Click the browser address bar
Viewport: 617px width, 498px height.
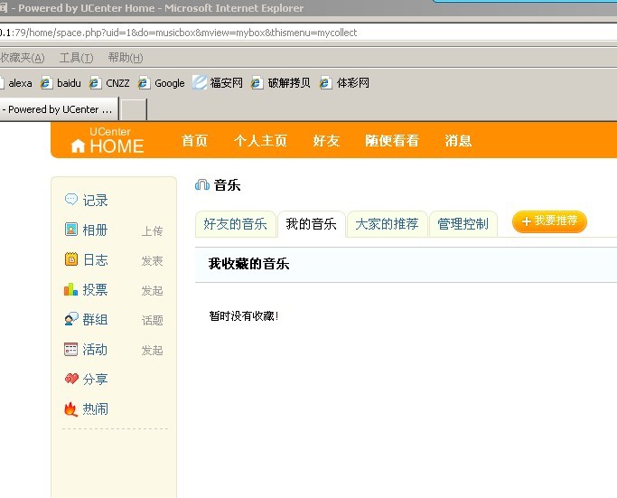point(309,33)
